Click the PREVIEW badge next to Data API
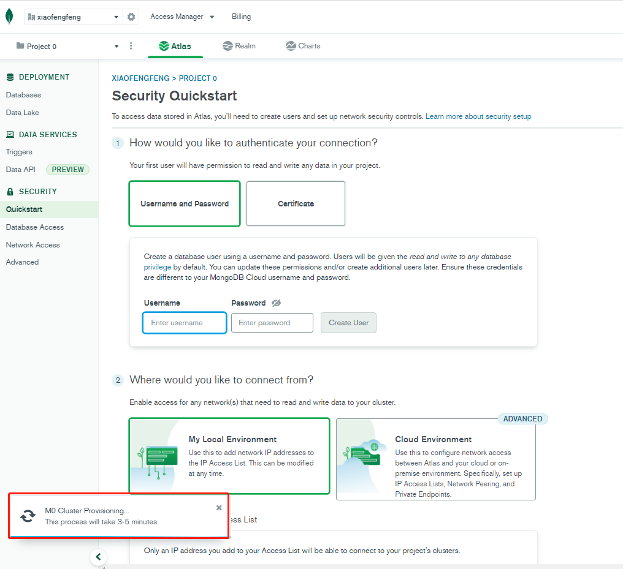The image size is (623, 569). tap(68, 170)
